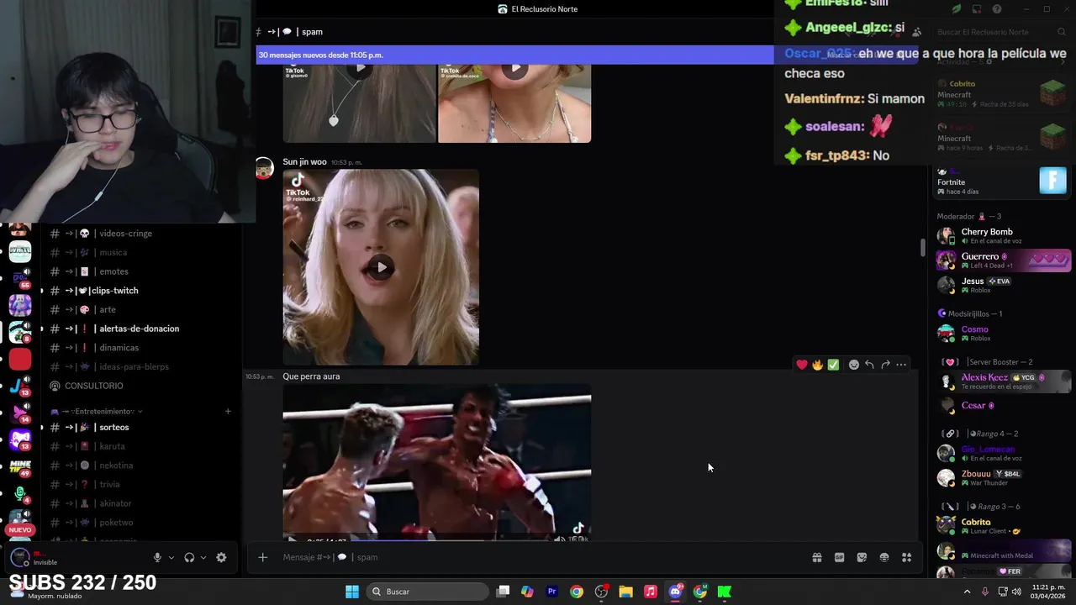The width and height of the screenshot is (1076, 605).
Task: Open user settings gear
Action: (221, 557)
